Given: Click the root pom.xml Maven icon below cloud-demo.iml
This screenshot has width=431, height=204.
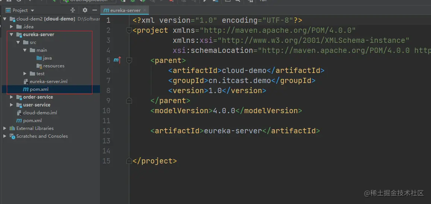Looking at the screenshot, I should coord(19,121).
